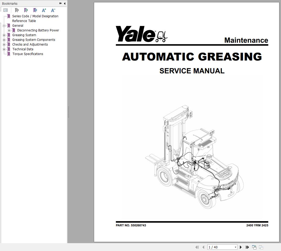281x251 pixels.
Task: Click the delete bookmark icon
Action: coord(17,10)
